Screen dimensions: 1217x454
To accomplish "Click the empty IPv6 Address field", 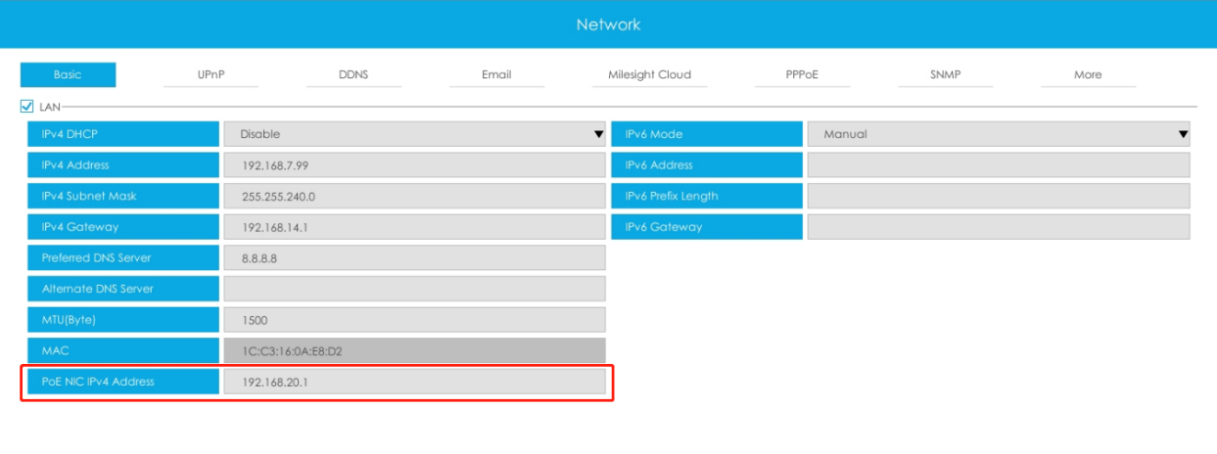I will [x=998, y=165].
